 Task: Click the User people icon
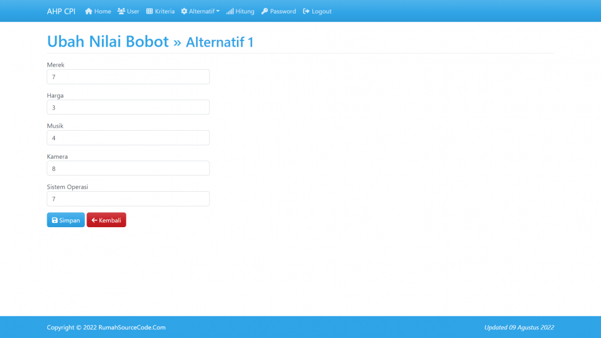click(121, 11)
